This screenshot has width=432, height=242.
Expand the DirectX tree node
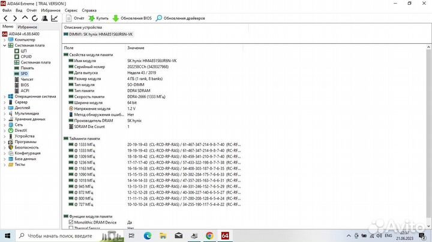4,131
